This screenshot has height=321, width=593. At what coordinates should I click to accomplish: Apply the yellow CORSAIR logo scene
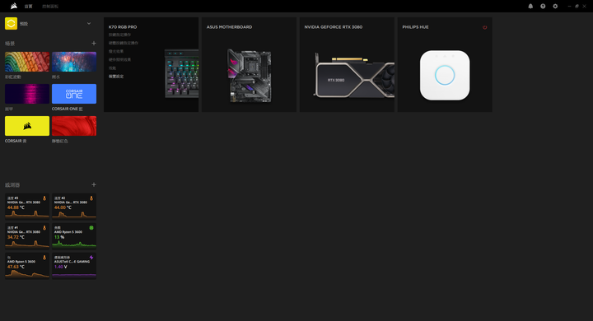(27, 126)
